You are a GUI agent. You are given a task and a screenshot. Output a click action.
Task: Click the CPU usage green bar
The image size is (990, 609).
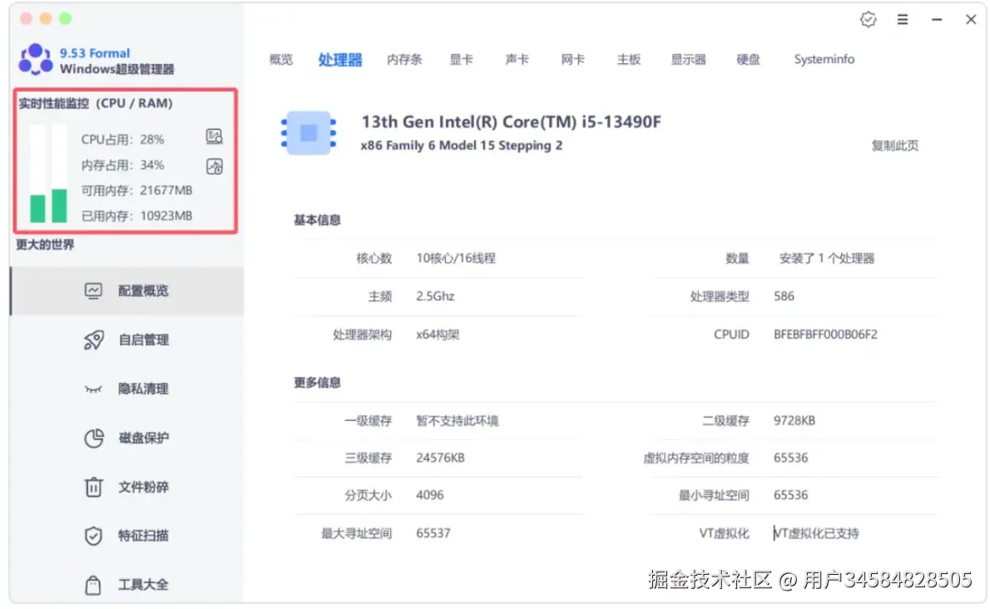point(38,208)
